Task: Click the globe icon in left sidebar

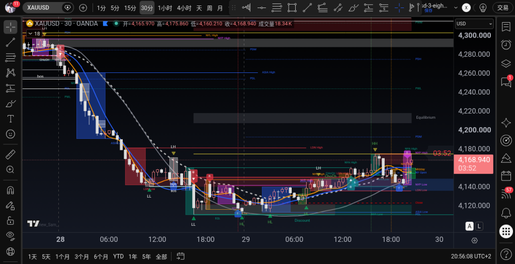Action: pos(11,251)
